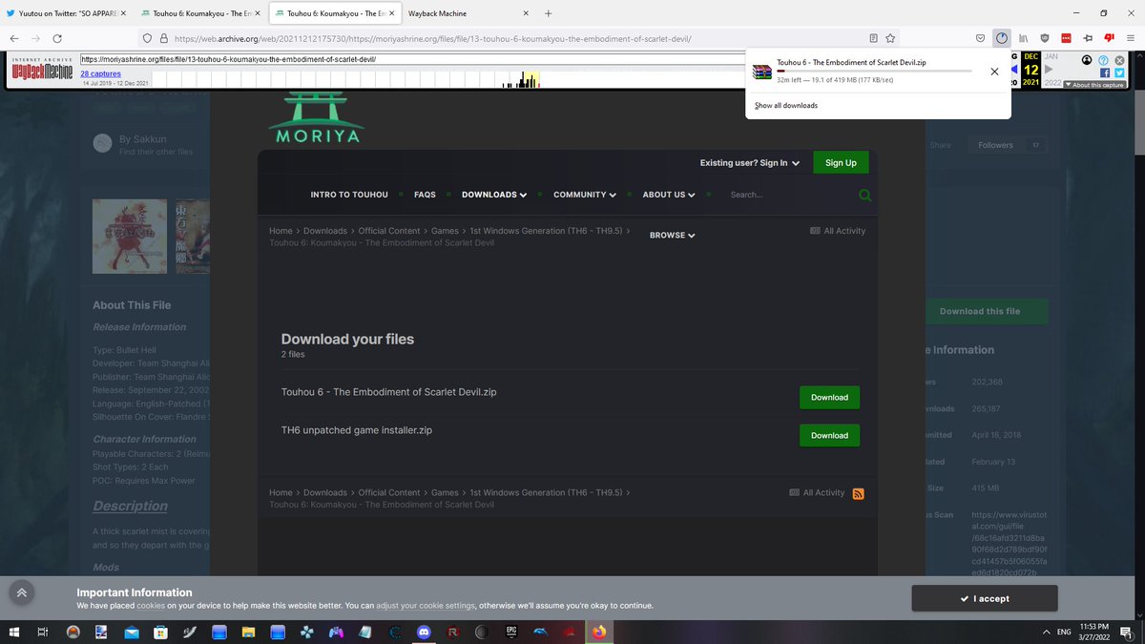This screenshot has width=1145, height=644.
Task: Open the Wayback user account icon
Action: pyautogui.click(x=1087, y=60)
